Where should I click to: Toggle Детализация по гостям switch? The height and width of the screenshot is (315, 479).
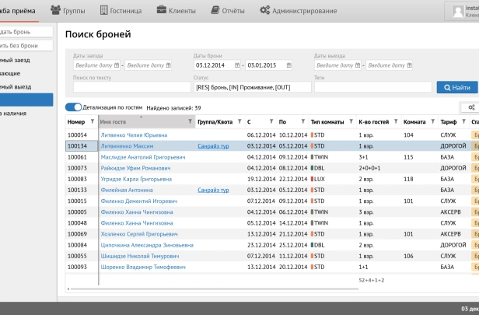[73, 107]
